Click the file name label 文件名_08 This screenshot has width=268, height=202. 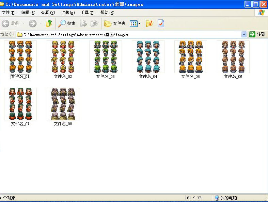click(x=63, y=124)
